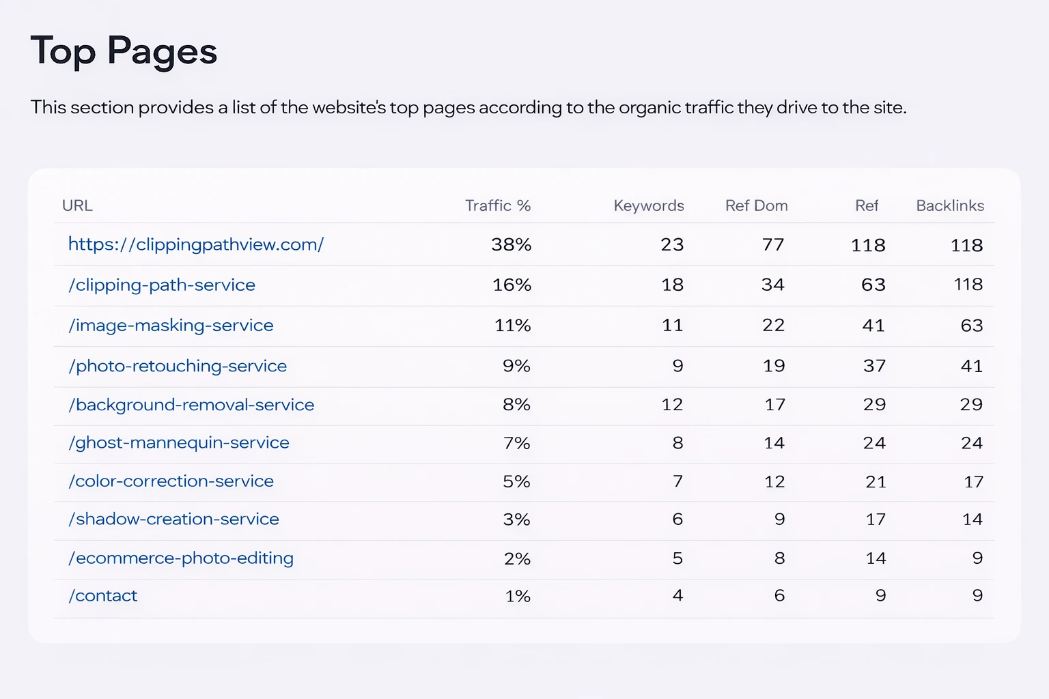Sort the table by the URL column

tap(78, 205)
